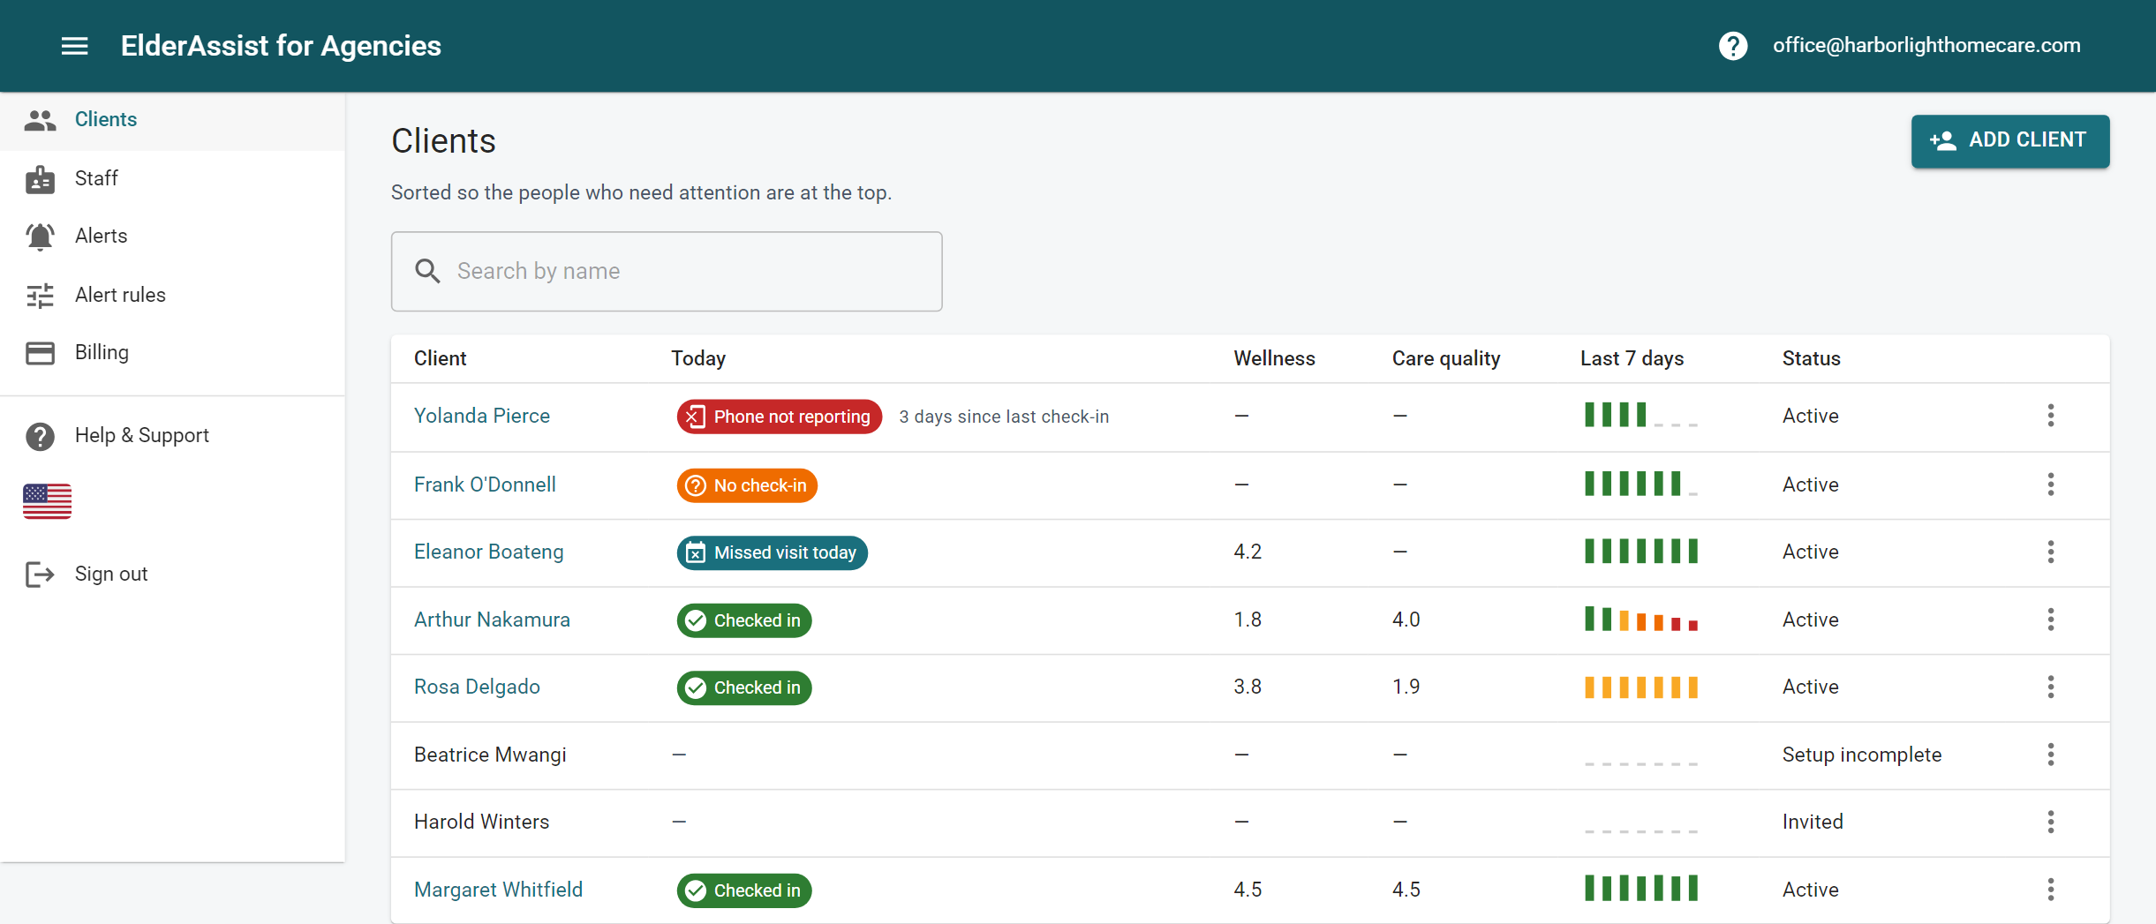This screenshot has height=924, width=2156.
Task: Open the Staff section
Action: tap(172, 178)
